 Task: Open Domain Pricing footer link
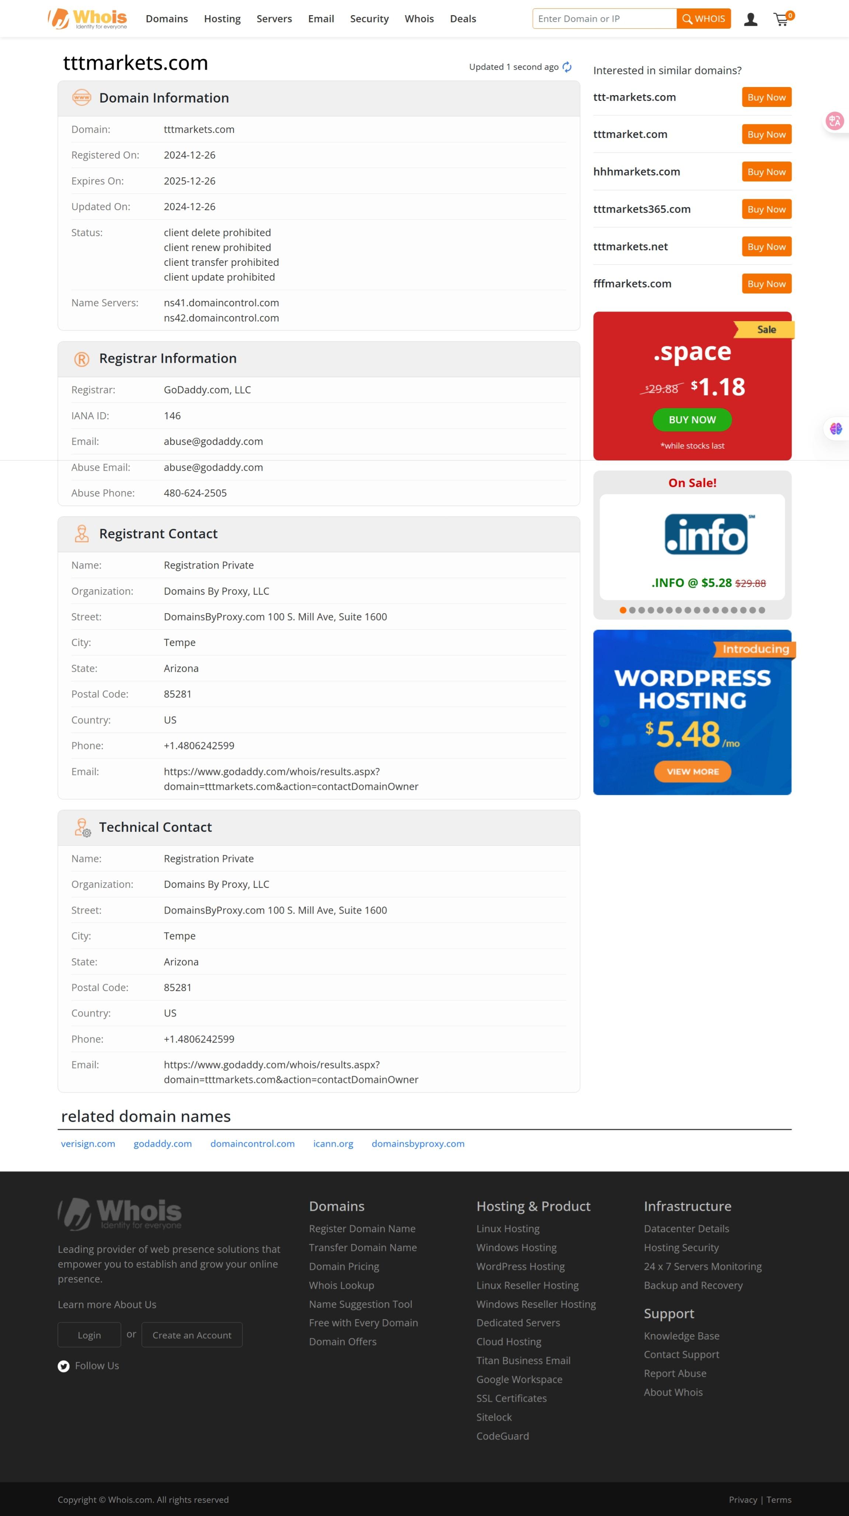(344, 1266)
